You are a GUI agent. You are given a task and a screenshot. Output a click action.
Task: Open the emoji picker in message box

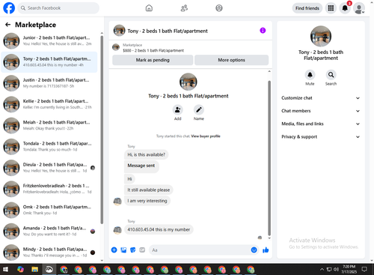tap(254, 250)
